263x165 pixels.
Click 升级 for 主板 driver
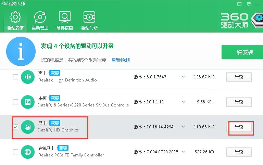(x=239, y=102)
